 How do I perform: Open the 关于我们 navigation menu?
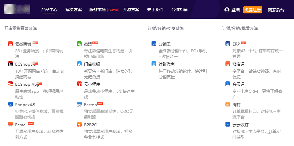(x=155, y=10)
